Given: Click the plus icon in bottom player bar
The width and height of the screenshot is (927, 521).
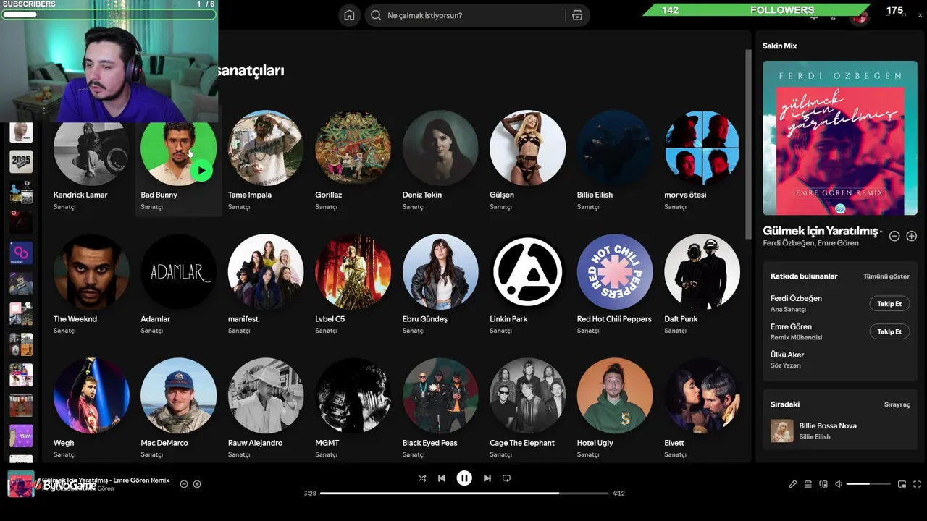Looking at the screenshot, I should coord(197,484).
